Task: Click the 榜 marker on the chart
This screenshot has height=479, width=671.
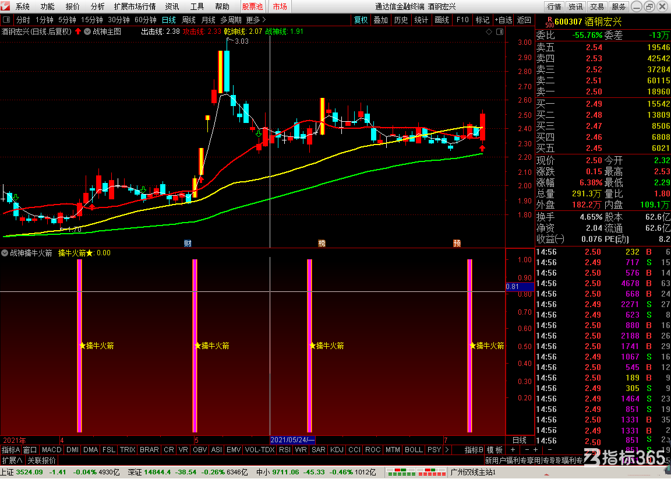Action: click(322, 243)
